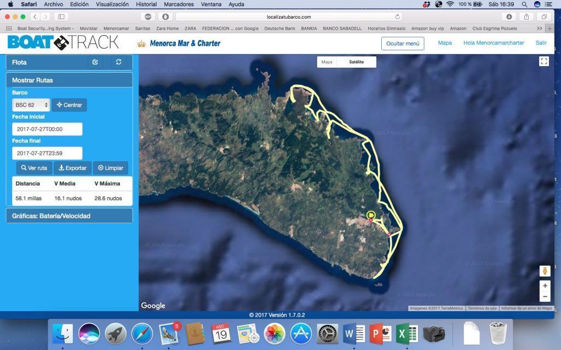This screenshot has height=350, width=561.
Task: Open Términos de uso map link
Action: (482, 308)
